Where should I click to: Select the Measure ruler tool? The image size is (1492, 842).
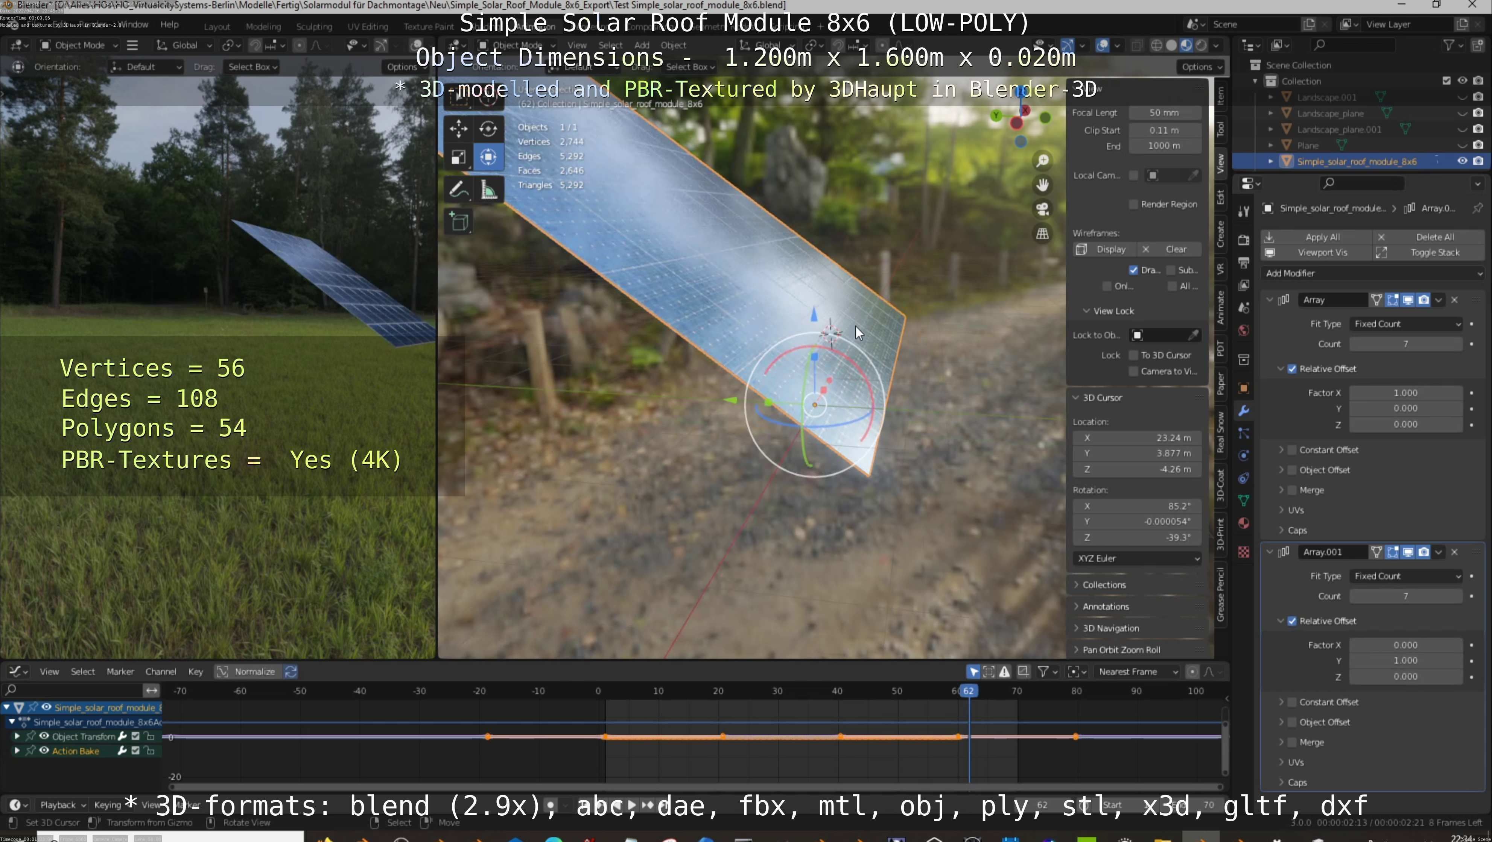click(489, 190)
